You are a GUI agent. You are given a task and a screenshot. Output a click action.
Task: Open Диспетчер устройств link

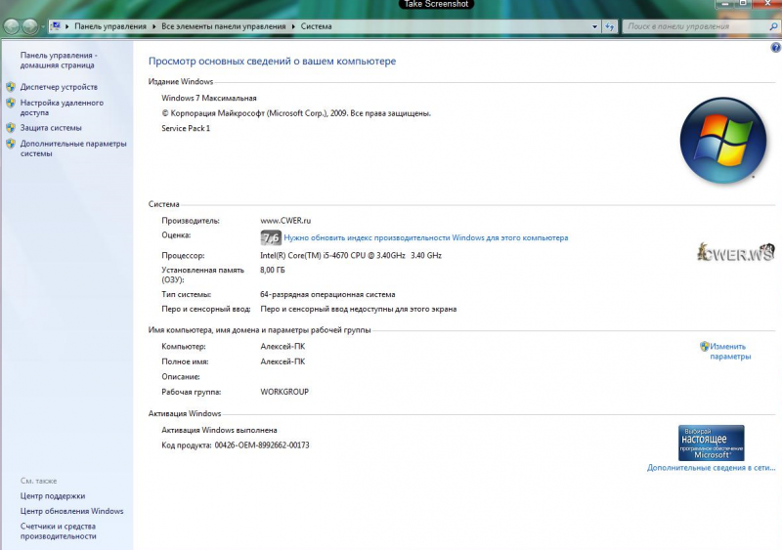[x=59, y=87]
